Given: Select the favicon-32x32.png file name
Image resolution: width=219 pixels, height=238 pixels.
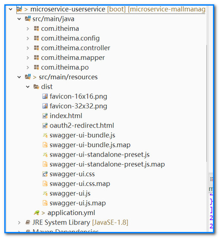Looking at the screenshot, I should click(78, 106).
